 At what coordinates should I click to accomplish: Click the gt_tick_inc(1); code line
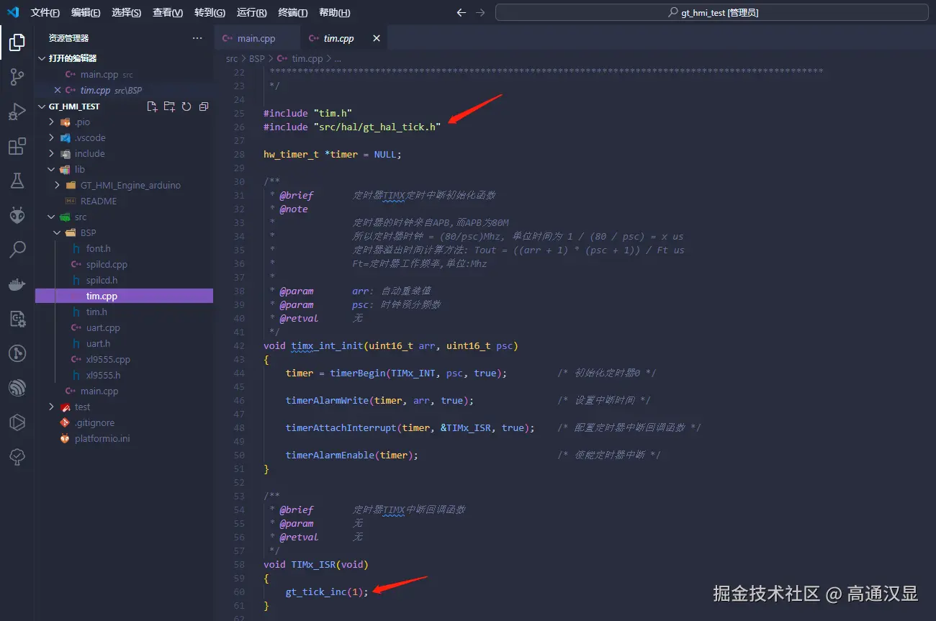point(327,591)
